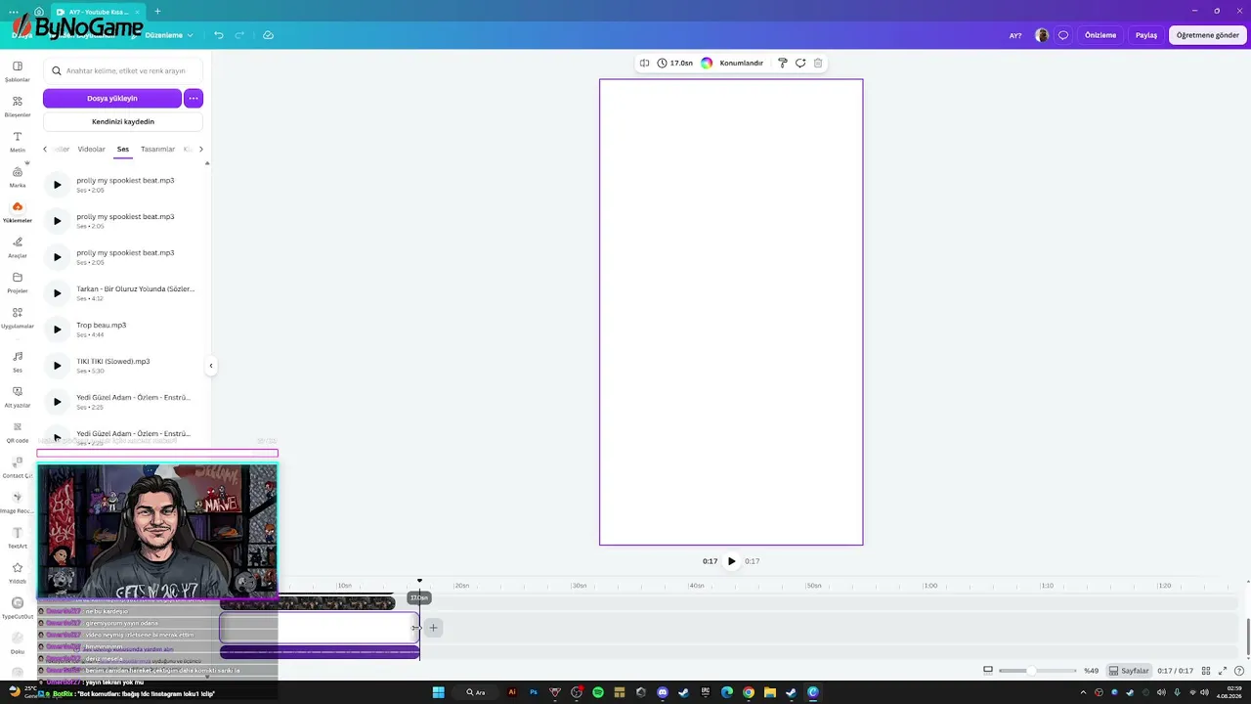The width and height of the screenshot is (1251, 704).
Task: Enter fullscreen presentation mode icon
Action: click(x=1223, y=671)
